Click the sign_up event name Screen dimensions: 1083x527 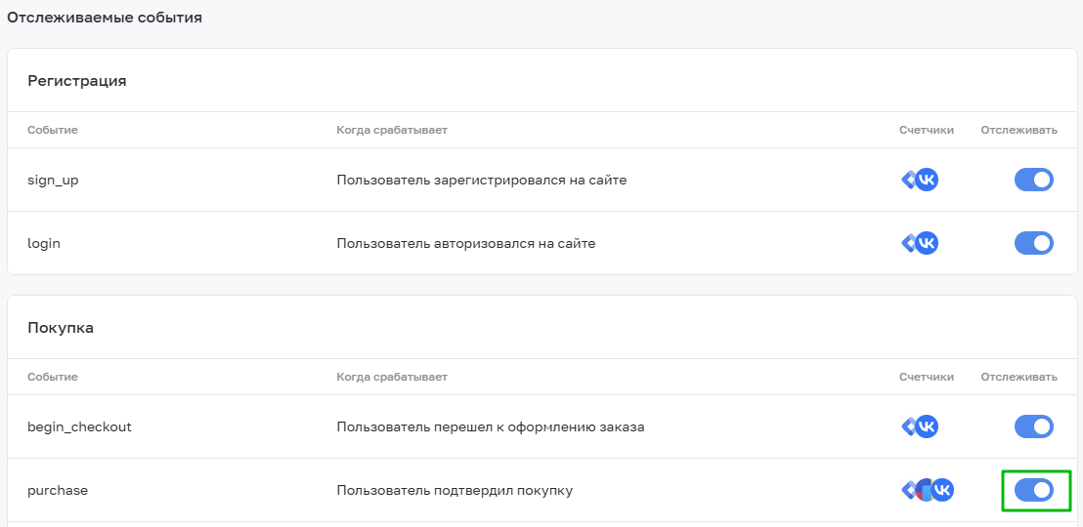53,180
